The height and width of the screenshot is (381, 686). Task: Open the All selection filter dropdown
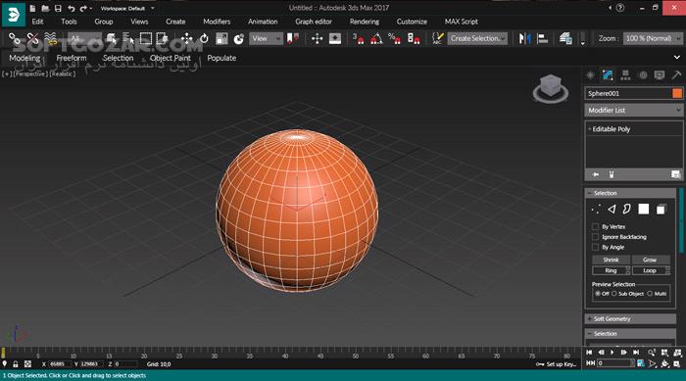84,38
